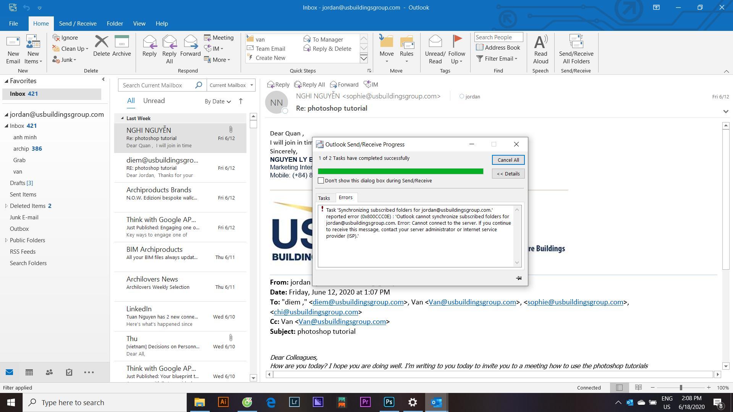Click IM icon in reading pane
733x412 pixels.
371,84
